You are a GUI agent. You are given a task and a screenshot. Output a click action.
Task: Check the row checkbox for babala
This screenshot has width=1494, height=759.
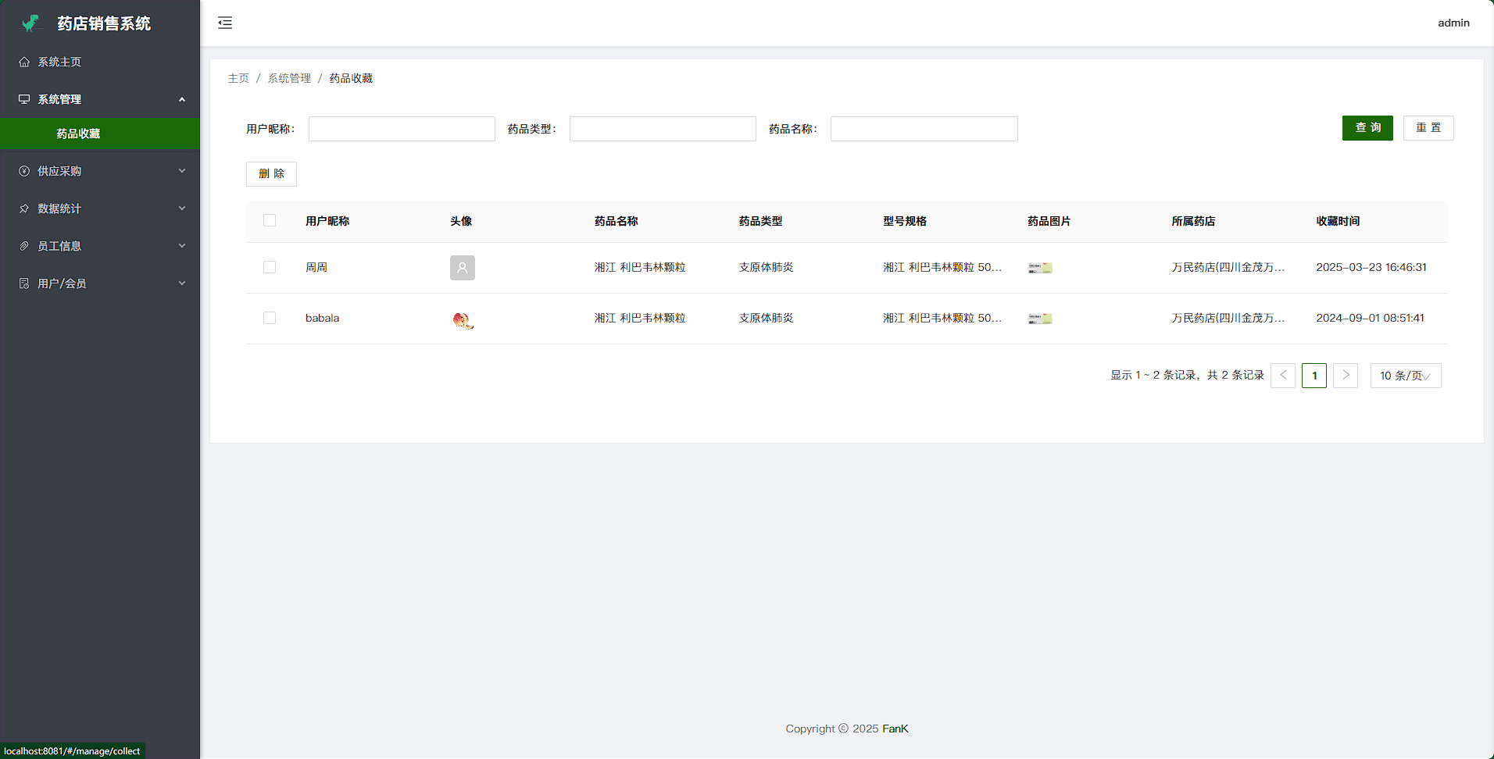pos(270,318)
